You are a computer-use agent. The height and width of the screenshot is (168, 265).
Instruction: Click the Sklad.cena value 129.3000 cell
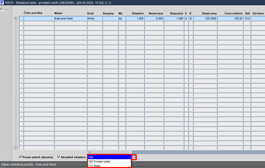pyautogui.click(x=205, y=18)
